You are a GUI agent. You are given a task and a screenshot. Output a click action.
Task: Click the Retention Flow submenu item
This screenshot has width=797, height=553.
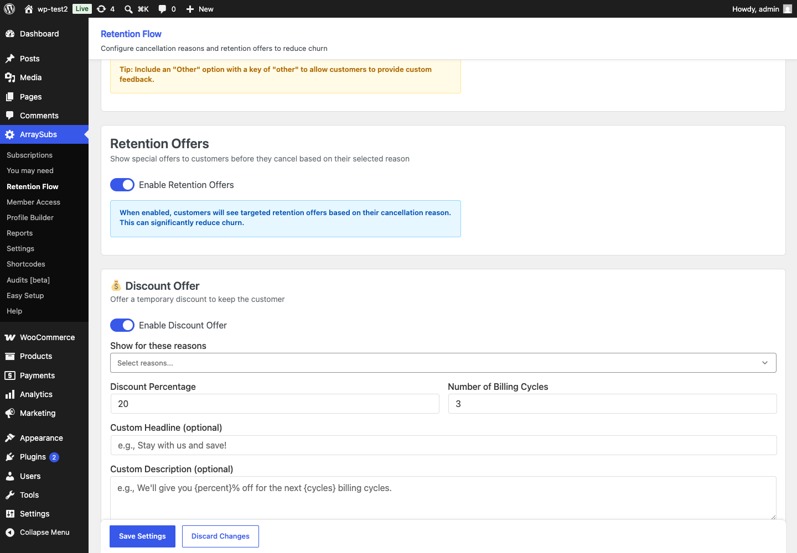pos(32,187)
